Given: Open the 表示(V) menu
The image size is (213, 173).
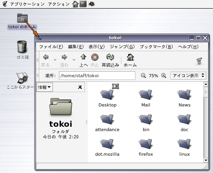Looking at the screenshot, I should [97, 47].
